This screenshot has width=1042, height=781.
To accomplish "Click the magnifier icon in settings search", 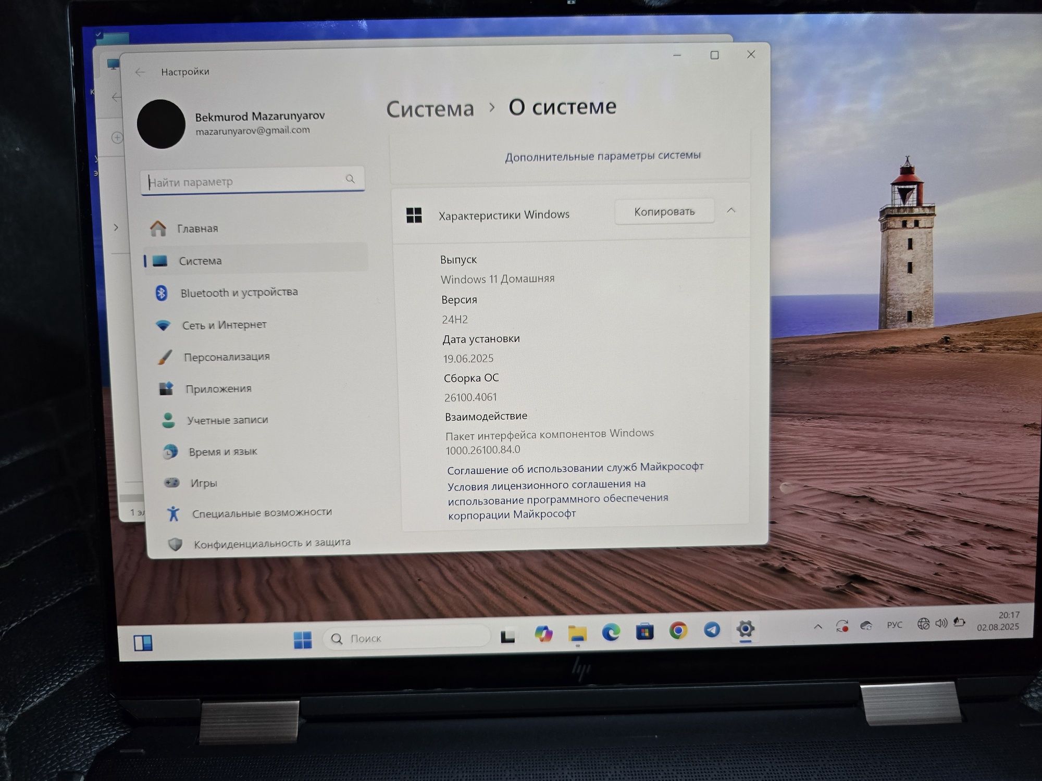I will [350, 179].
